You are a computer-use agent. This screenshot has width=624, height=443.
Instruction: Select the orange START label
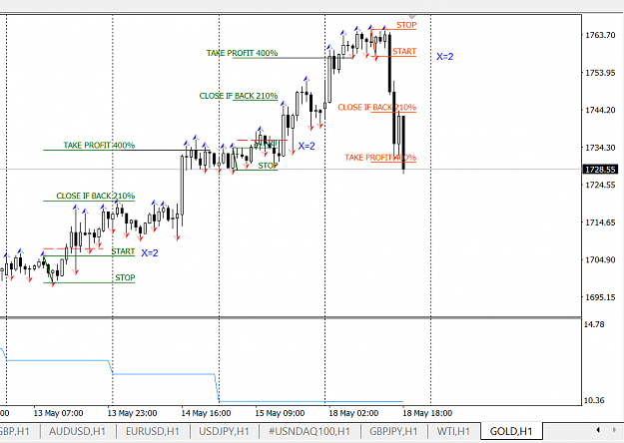tap(404, 51)
